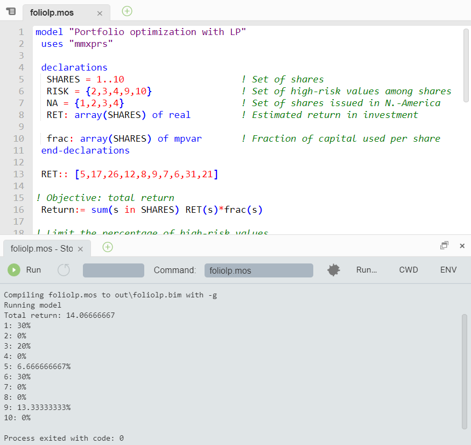This screenshot has height=445, width=471.
Task: Click the console output vertical scrollbar
Action: point(465,372)
